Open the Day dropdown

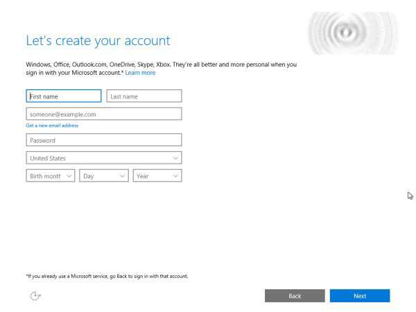pos(104,176)
